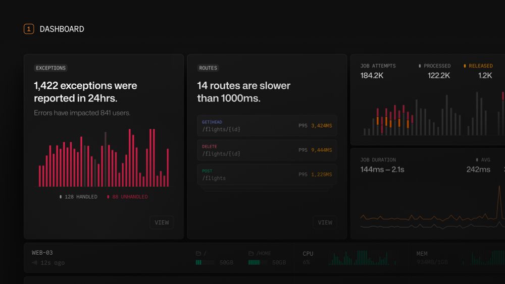Click the MEM label
The height and width of the screenshot is (284, 505).
pyautogui.click(x=422, y=253)
